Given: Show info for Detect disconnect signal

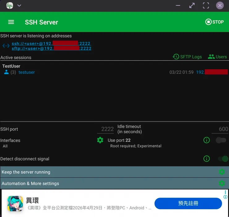Looking at the screenshot, I should [206, 159].
